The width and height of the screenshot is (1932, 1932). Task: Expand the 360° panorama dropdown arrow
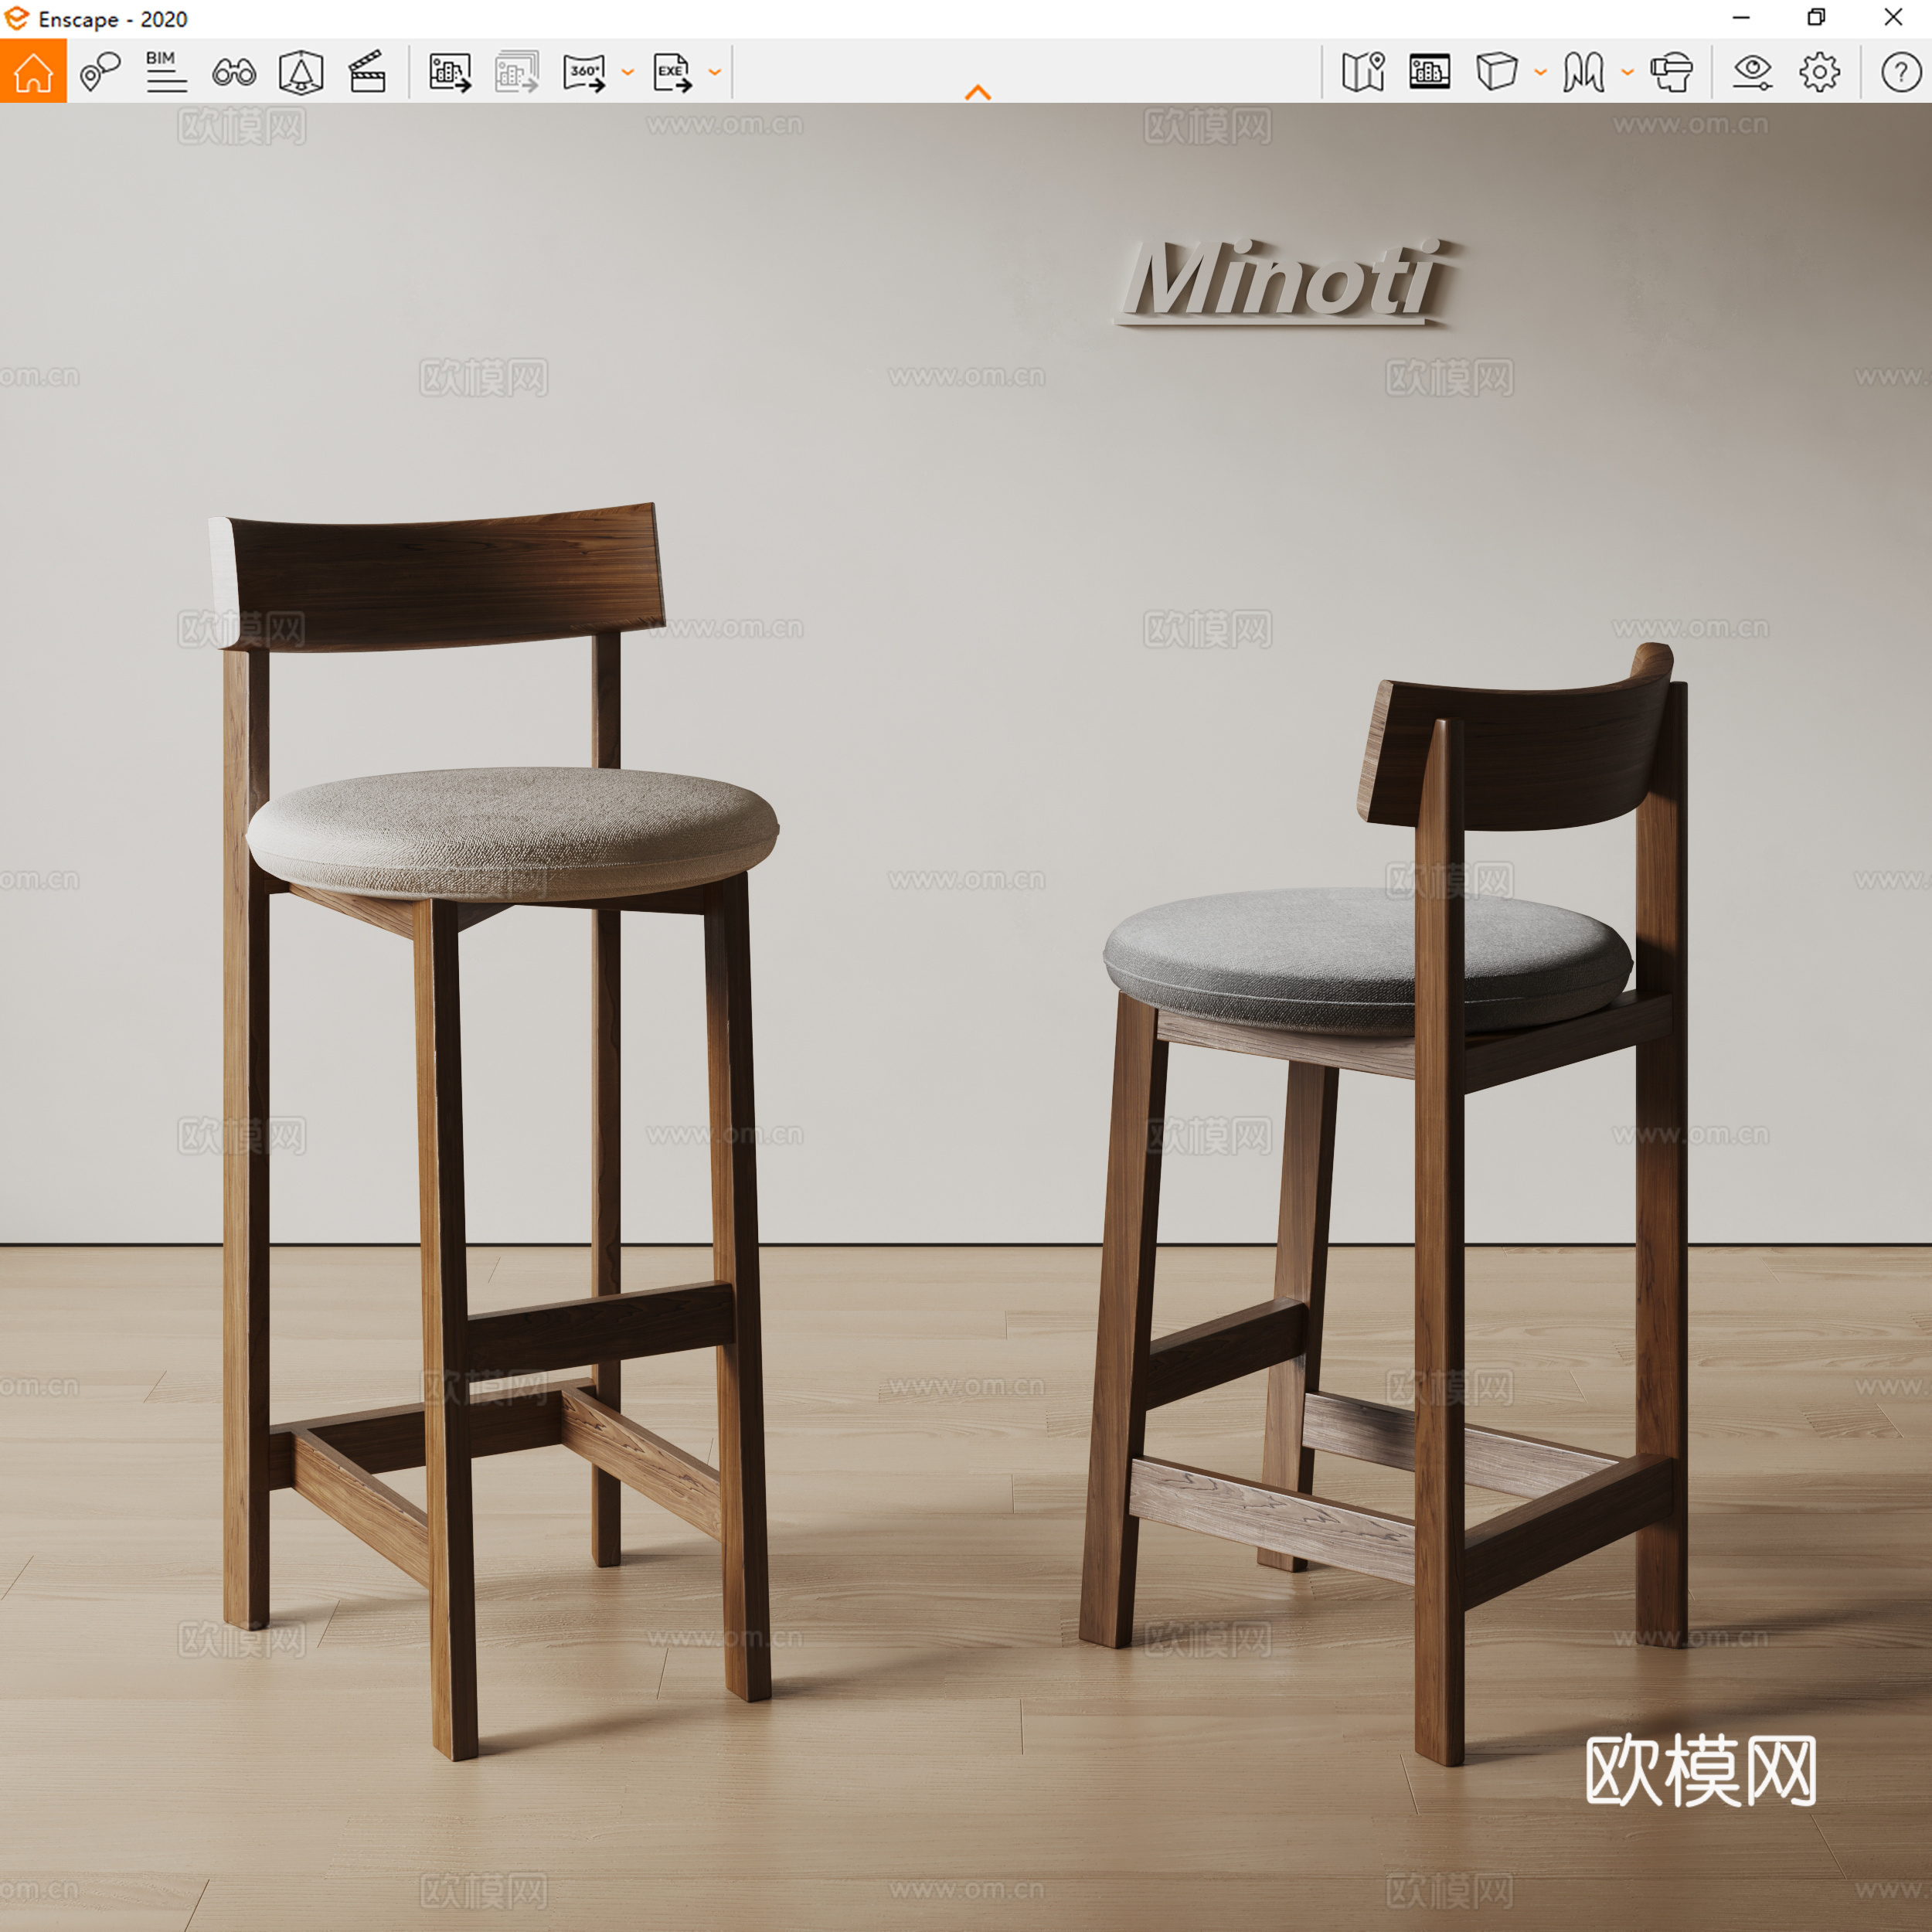[627, 71]
